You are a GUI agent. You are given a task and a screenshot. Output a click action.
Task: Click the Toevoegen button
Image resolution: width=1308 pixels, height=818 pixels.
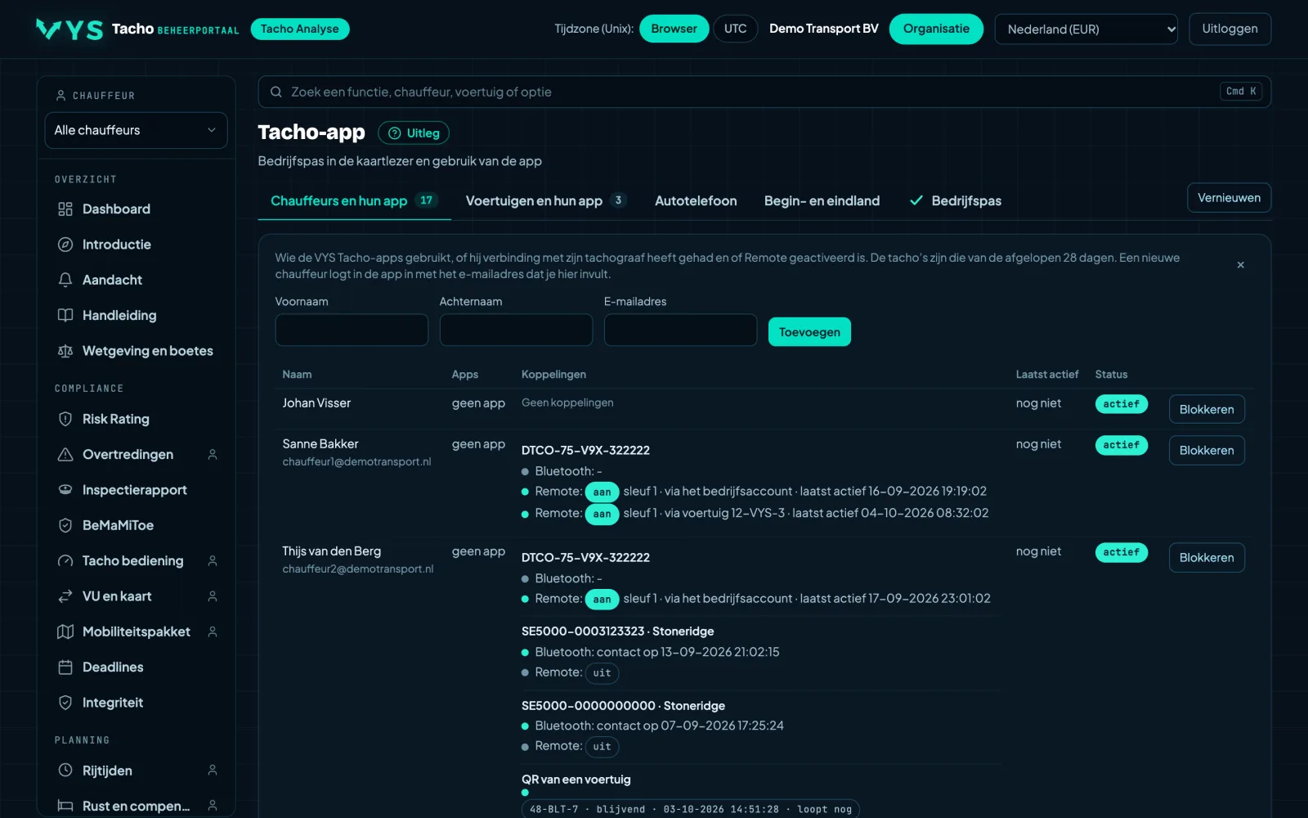click(809, 332)
